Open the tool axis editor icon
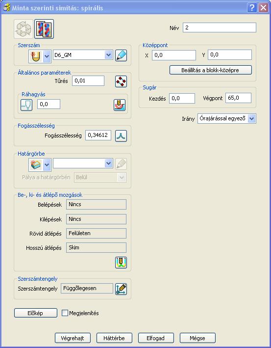Image resolution: width=271 pixels, height=348 pixels. click(x=121, y=289)
